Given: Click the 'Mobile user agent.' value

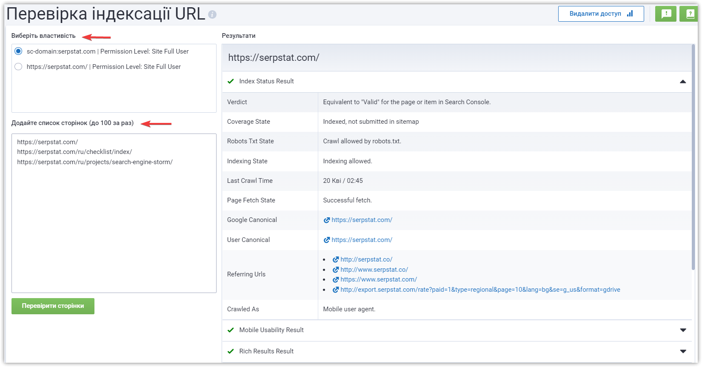Looking at the screenshot, I should (349, 309).
